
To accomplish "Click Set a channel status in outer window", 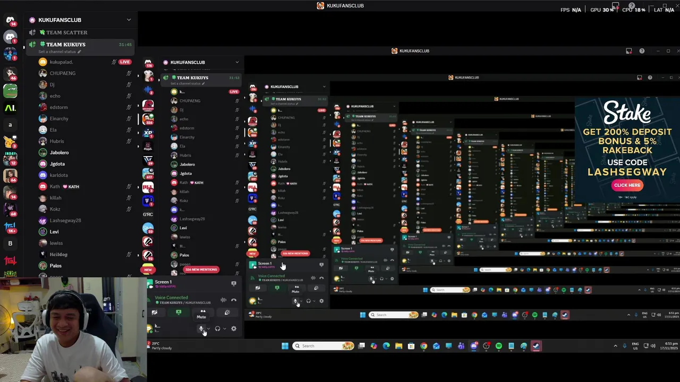I will pos(60,51).
